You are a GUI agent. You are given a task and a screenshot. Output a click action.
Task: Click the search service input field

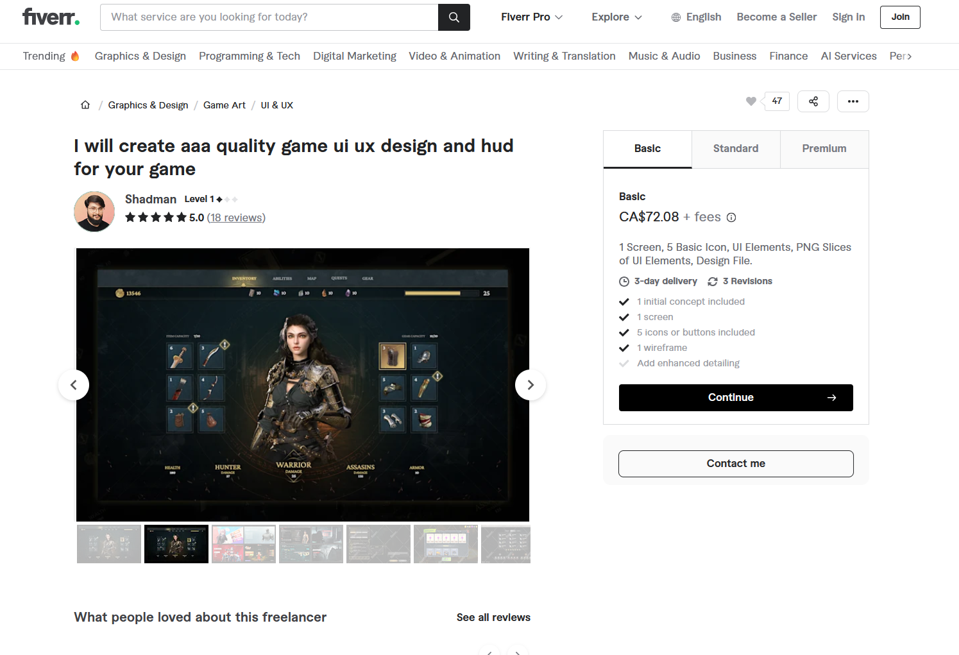[269, 17]
